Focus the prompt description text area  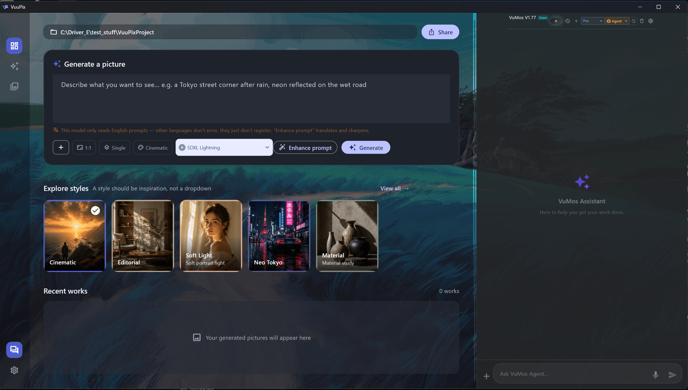tap(251, 99)
